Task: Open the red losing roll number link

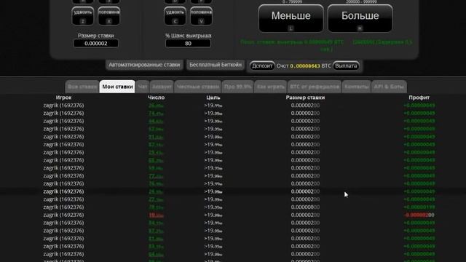Action: 156,215
